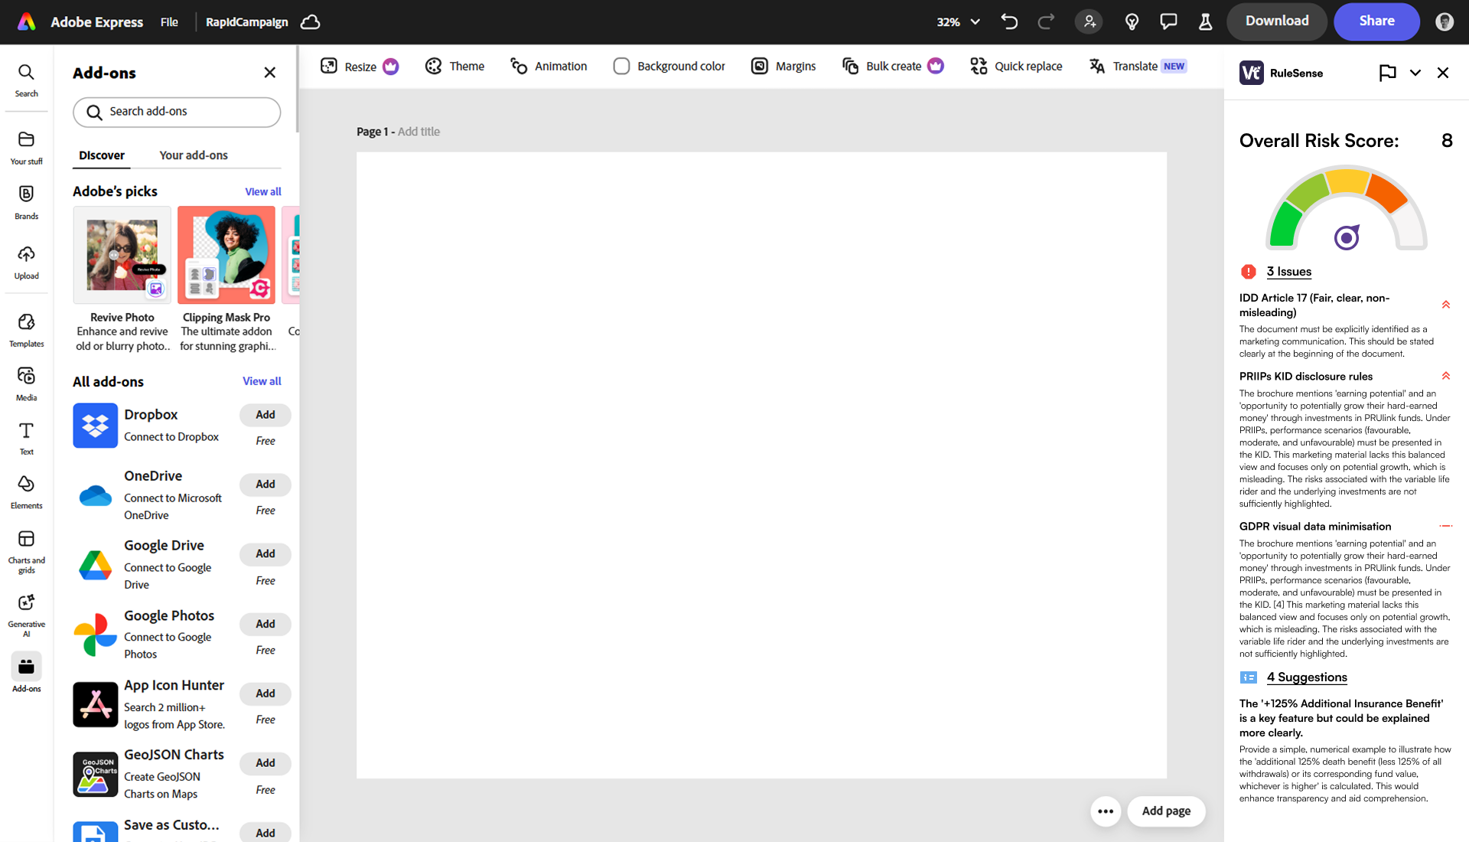Click the undo arrow icon

click(1009, 21)
